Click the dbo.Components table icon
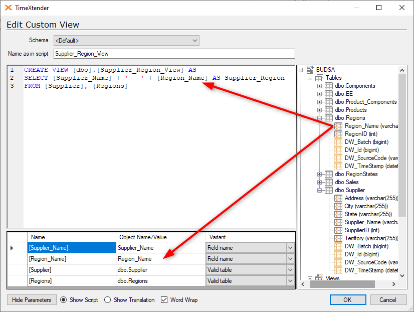Viewport: 414px width, 312px height. 328,86
